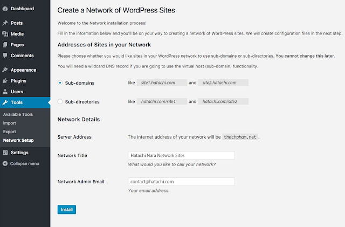Click 'Your email address.' hint text
Screen dimensions: 345x227
click(149, 191)
